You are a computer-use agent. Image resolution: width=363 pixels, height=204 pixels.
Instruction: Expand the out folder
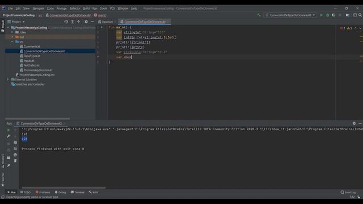tap(12, 37)
